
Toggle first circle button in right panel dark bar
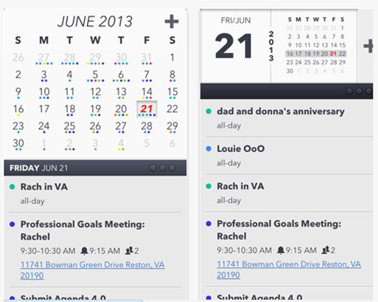349,92
